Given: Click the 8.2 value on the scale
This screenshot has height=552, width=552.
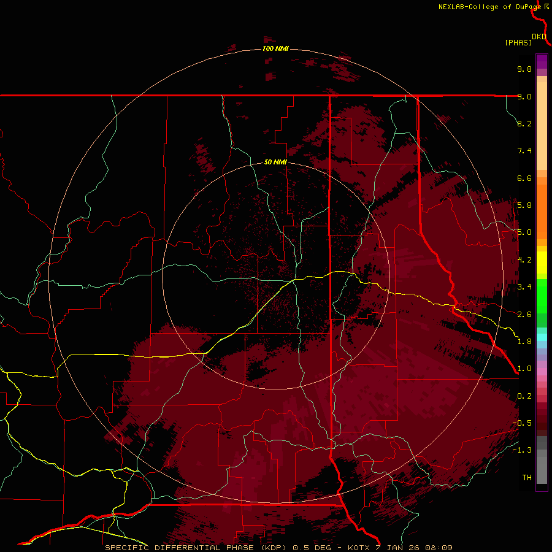Looking at the screenshot, I should pyautogui.click(x=524, y=123).
